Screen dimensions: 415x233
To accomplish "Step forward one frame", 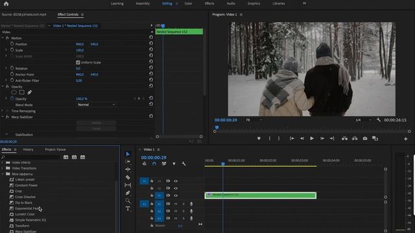I will tap(322, 139).
